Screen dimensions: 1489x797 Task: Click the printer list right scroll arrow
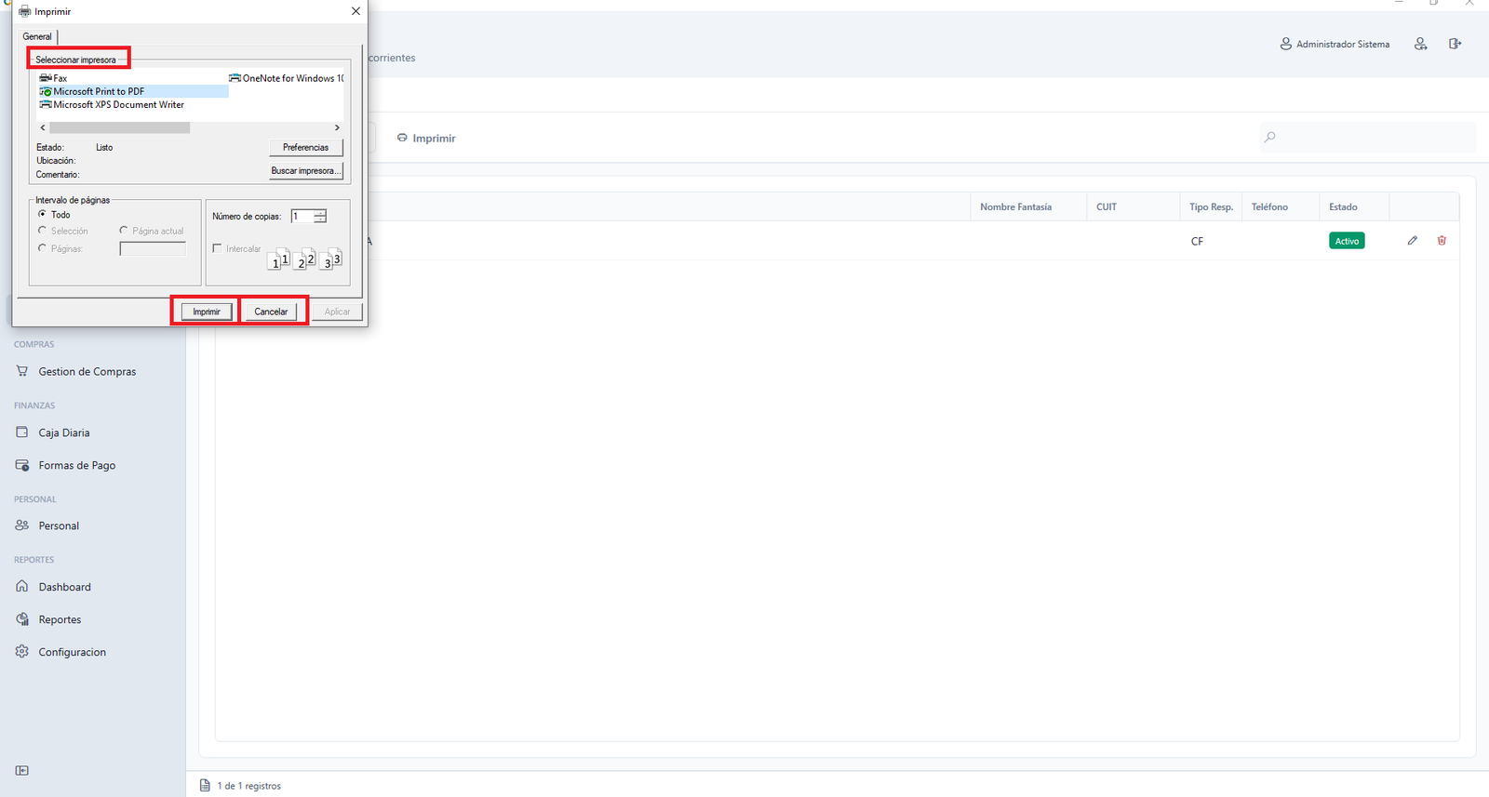[x=337, y=127]
